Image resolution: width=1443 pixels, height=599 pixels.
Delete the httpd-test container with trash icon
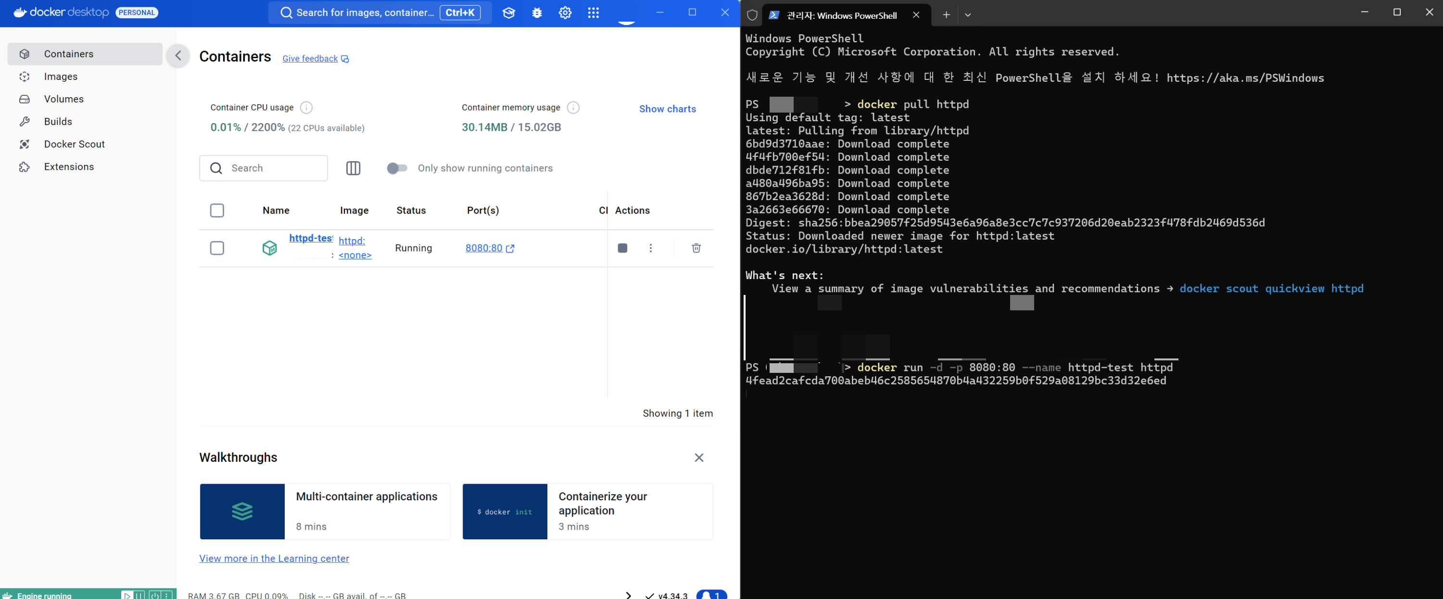coord(696,248)
